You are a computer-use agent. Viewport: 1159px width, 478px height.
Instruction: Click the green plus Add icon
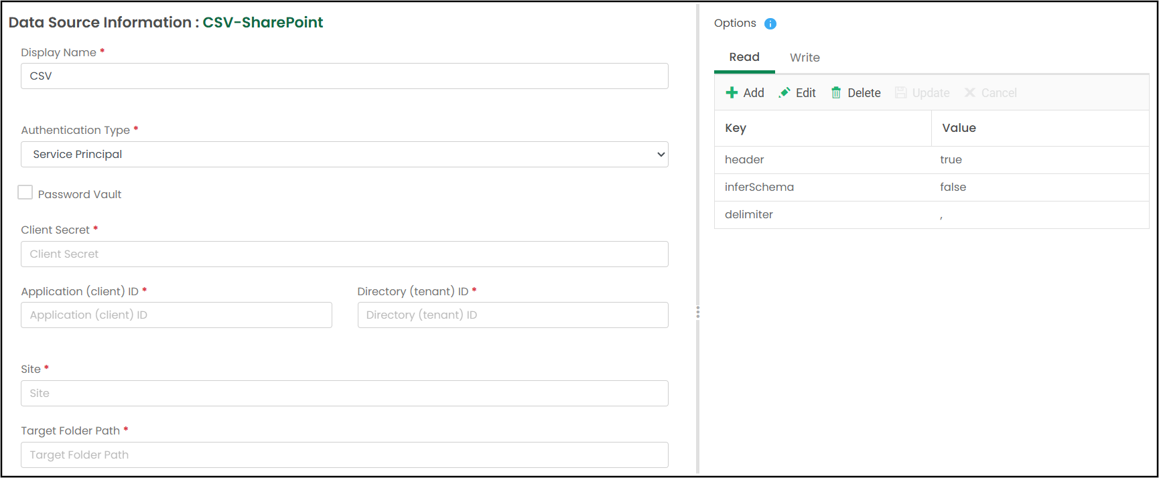(x=732, y=92)
